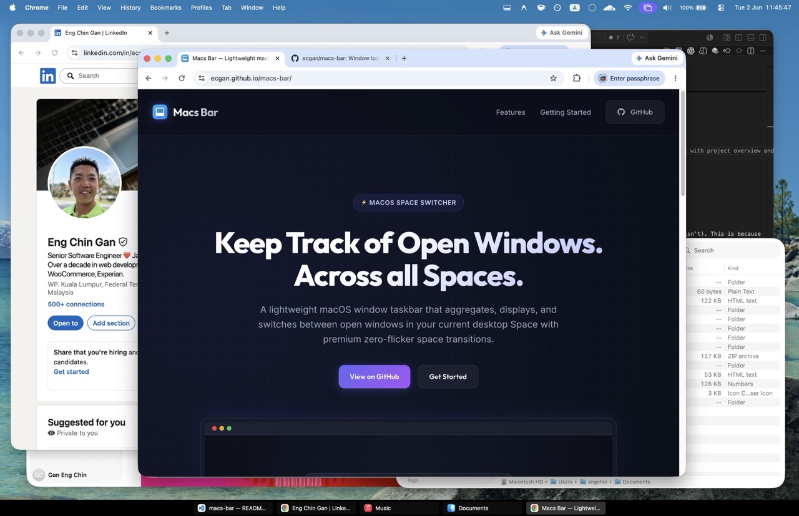Open Chrome Extensions puzzle icon

pos(577,78)
